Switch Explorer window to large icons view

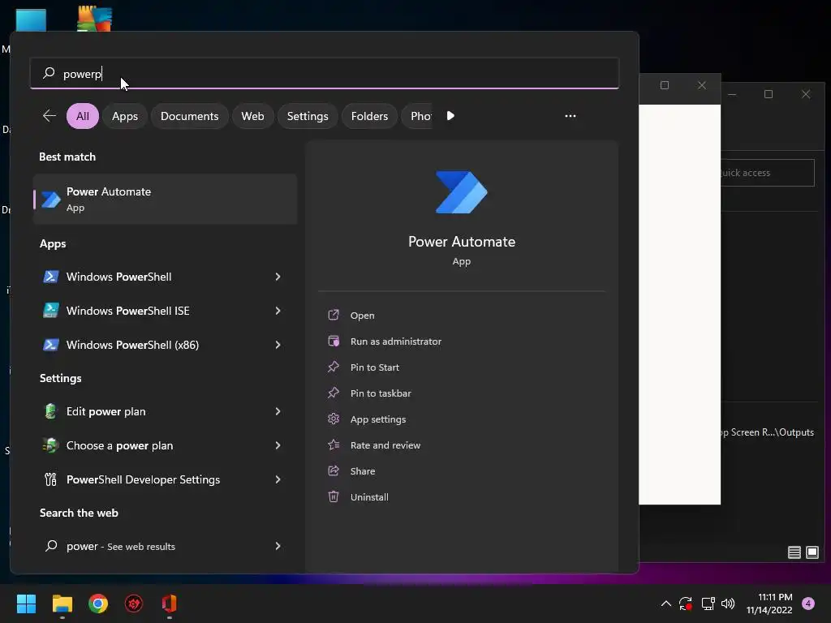(812, 552)
